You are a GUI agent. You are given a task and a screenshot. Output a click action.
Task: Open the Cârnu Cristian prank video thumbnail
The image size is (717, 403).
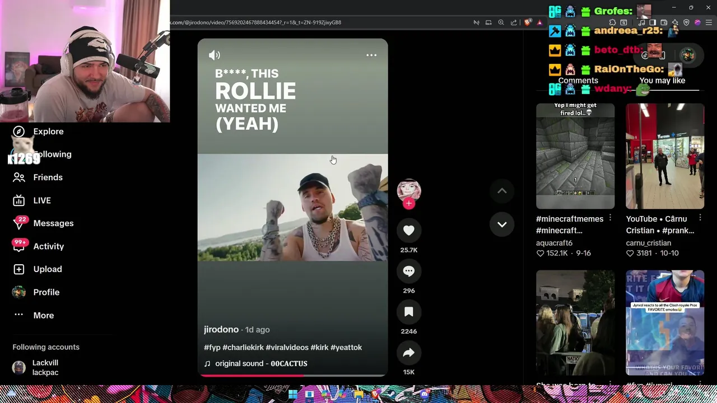pos(665,156)
